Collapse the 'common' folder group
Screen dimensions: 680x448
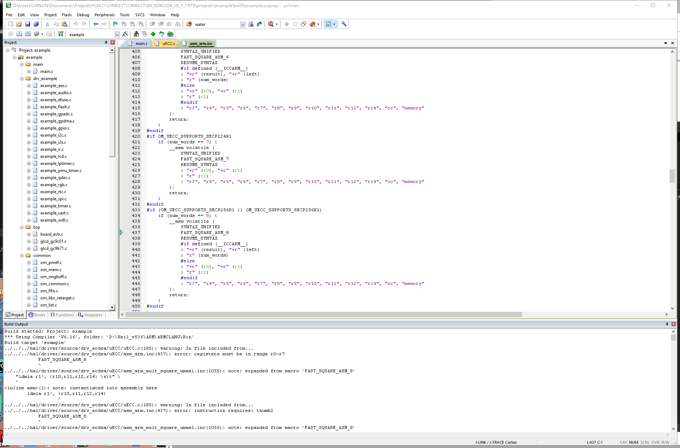(22, 255)
